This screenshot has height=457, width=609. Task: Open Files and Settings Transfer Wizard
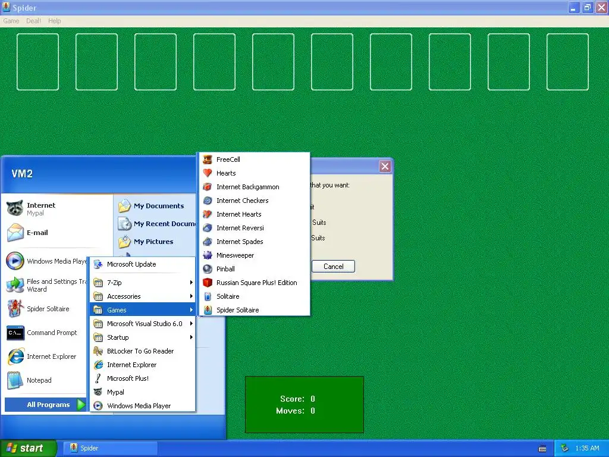coord(46,285)
